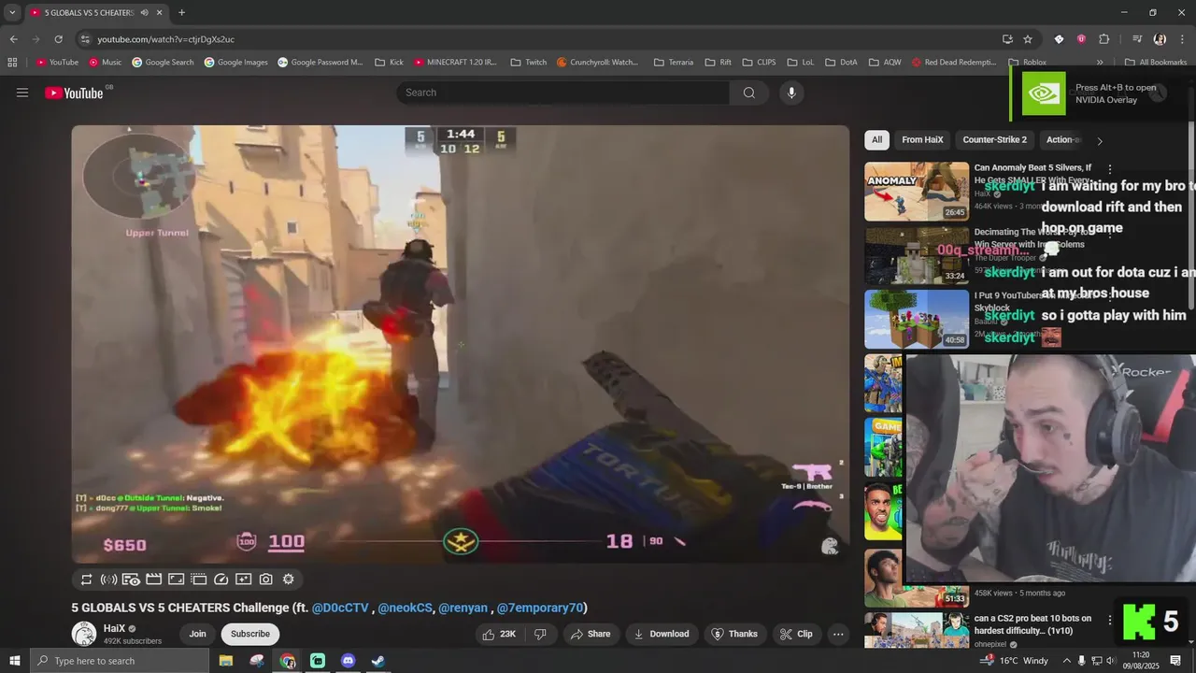Open Chrome tab search dropdown arrow
Viewport: 1196px width, 673px height.
click(12, 12)
